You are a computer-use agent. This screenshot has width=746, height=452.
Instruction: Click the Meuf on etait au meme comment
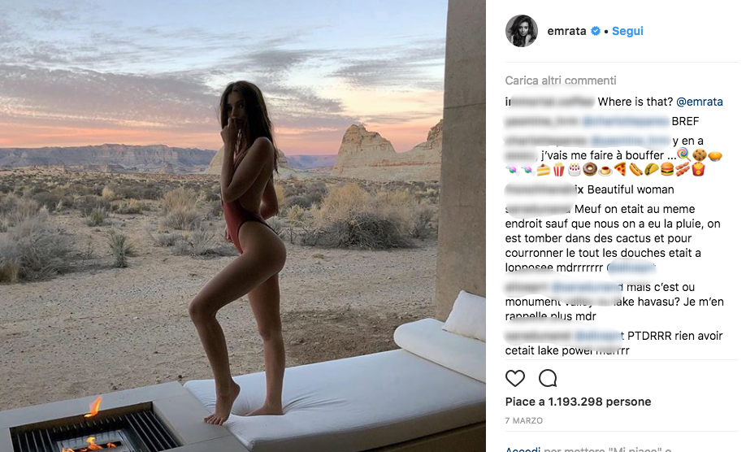[614, 238]
